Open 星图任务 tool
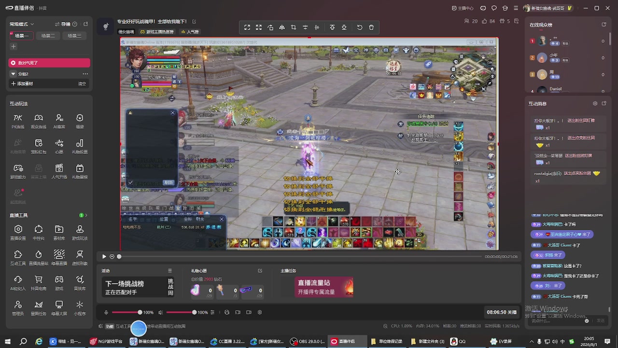The width and height of the screenshot is (618, 348). coord(39,307)
